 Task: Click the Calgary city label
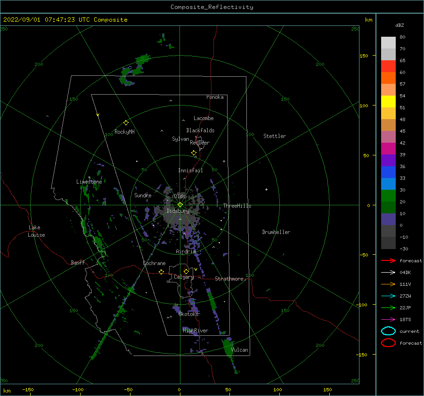[x=184, y=277]
